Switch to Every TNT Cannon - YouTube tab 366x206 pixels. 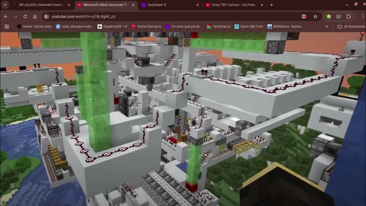pos(234,5)
